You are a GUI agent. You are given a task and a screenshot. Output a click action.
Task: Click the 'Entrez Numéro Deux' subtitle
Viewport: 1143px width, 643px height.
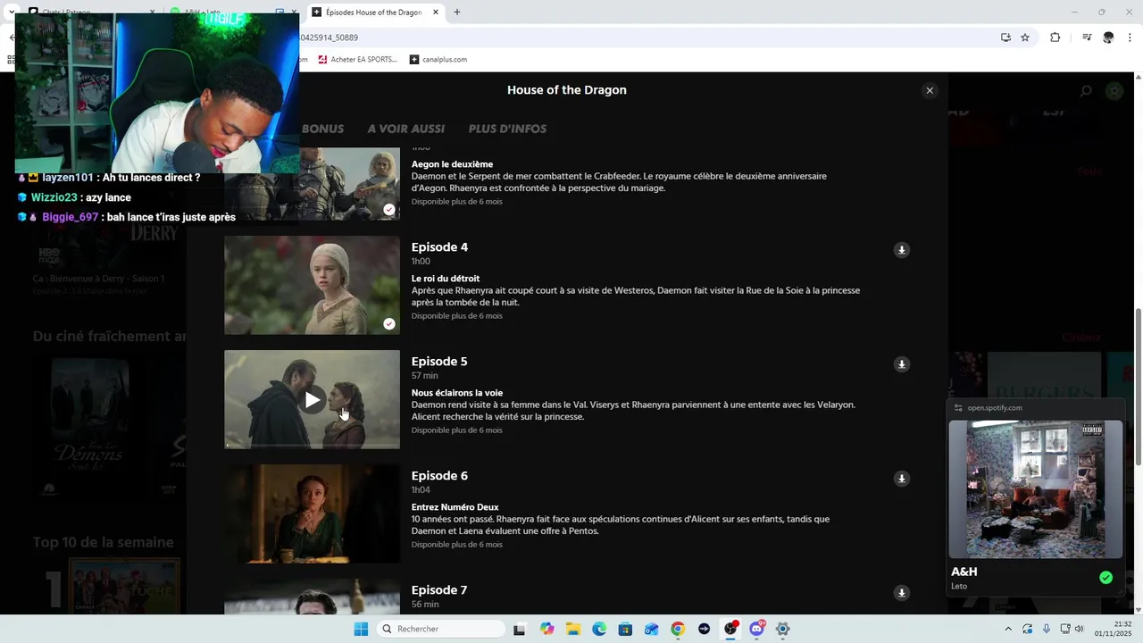[455, 507]
